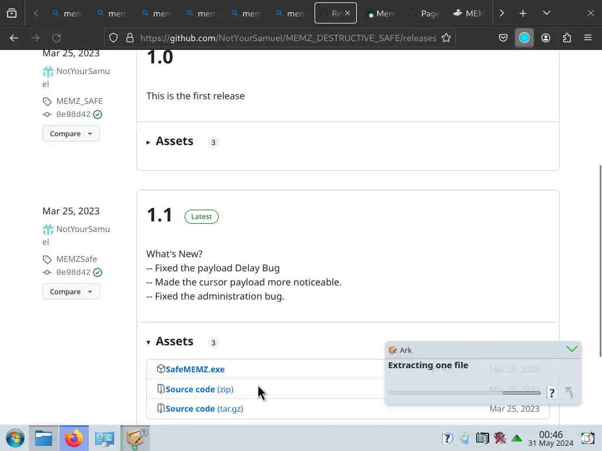Viewport: 602px width, 451px height.
Task: Download Source code (zip)
Action: [x=199, y=389]
